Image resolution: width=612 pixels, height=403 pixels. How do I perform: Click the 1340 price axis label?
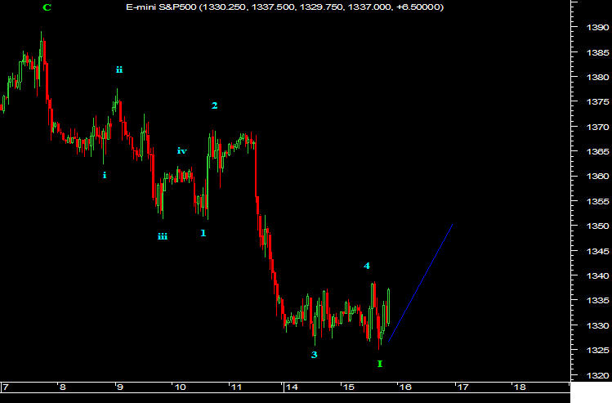coord(597,275)
